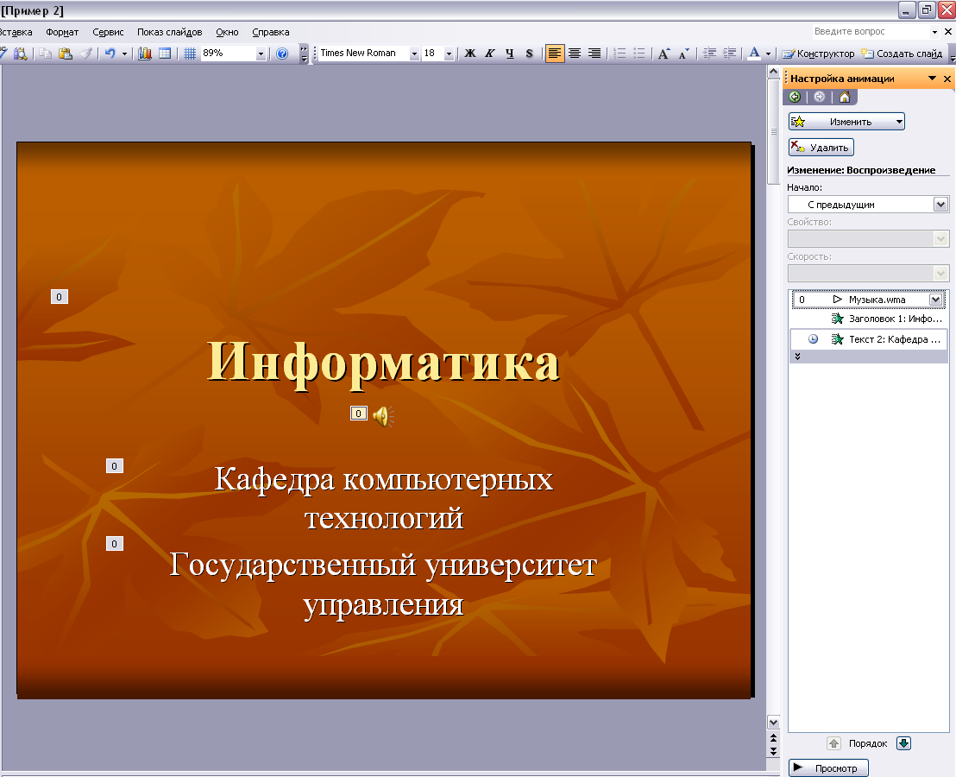Apply bold formatting (Ж)
The image size is (956, 777).
click(x=470, y=54)
